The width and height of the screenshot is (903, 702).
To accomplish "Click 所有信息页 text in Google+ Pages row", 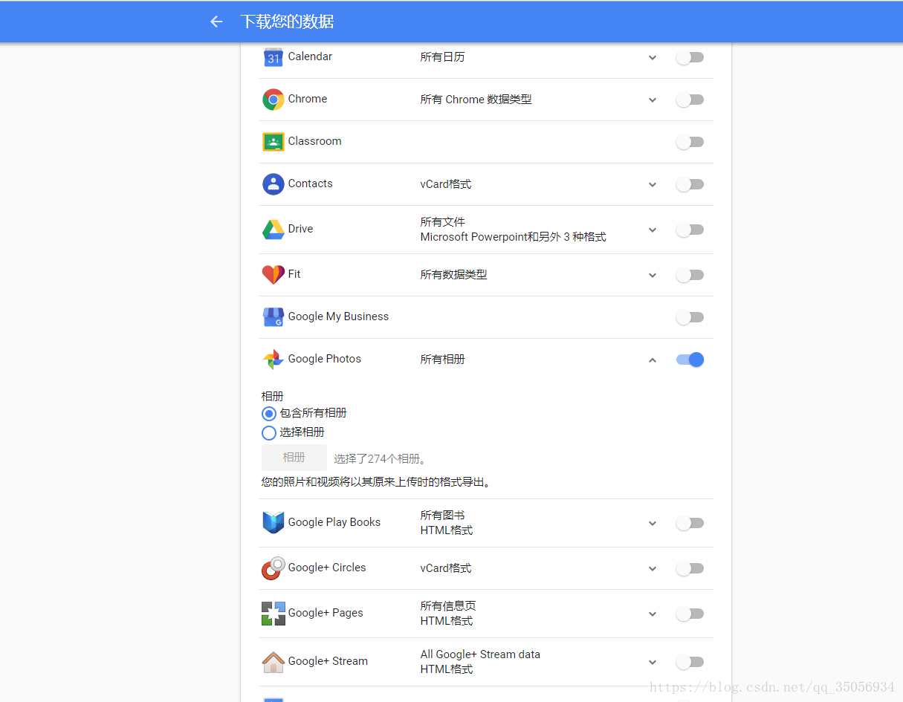I will tap(448, 606).
